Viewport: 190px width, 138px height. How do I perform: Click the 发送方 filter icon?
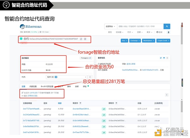80,103
